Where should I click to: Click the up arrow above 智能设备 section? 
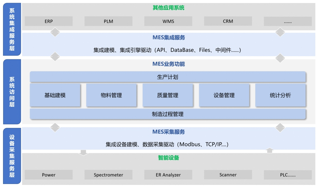pyautogui.click(x=269, y=150)
